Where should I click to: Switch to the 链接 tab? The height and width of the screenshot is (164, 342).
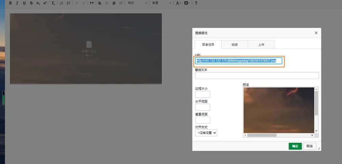235,45
